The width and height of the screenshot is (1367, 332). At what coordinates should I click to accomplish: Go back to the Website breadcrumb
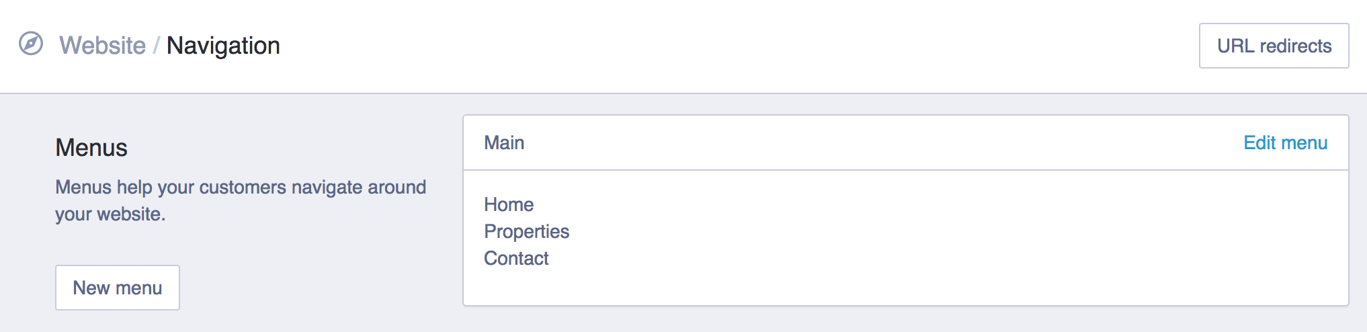tap(102, 46)
